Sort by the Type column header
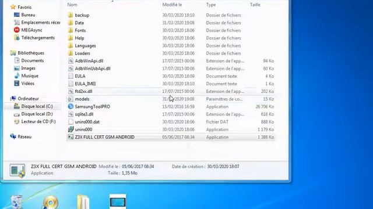 (x=211, y=5)
